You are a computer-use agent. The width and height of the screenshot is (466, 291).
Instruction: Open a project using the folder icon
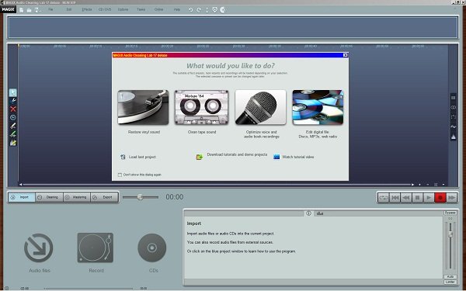30,10
